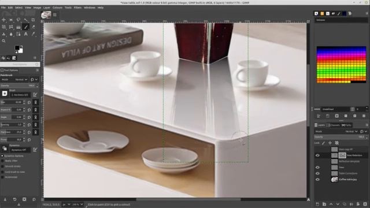Viewport: 370px width, 208px height.
Task: Delete the selected layer
Action: pos(365,204)
